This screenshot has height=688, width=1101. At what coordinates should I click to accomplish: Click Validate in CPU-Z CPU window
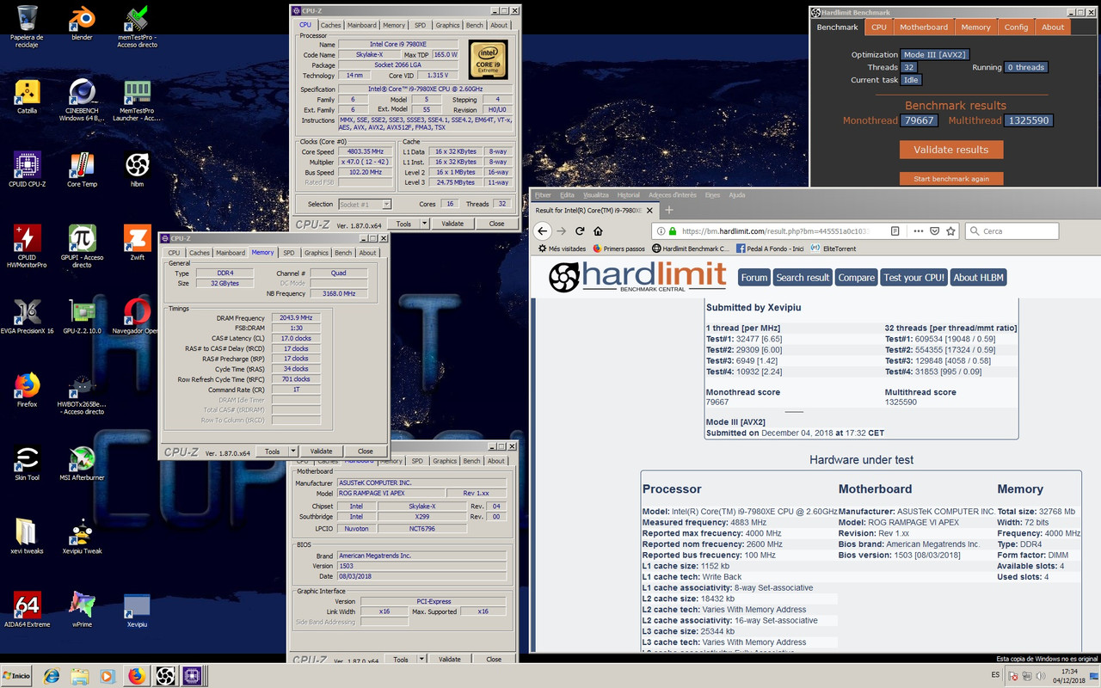click(452, 224)
